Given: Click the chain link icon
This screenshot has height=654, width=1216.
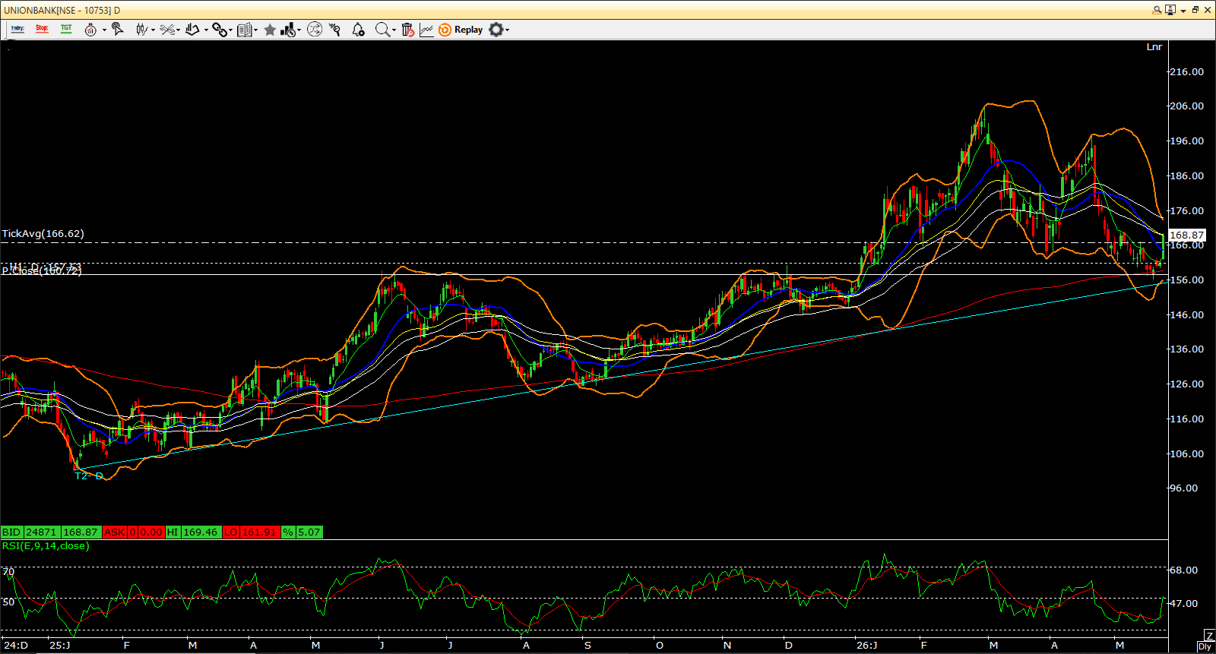Looking at the screenshot, I should pos(219,30).
